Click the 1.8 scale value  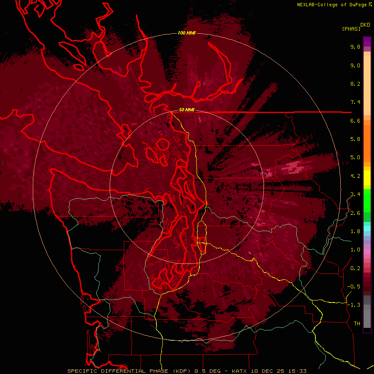coord(355,231)
